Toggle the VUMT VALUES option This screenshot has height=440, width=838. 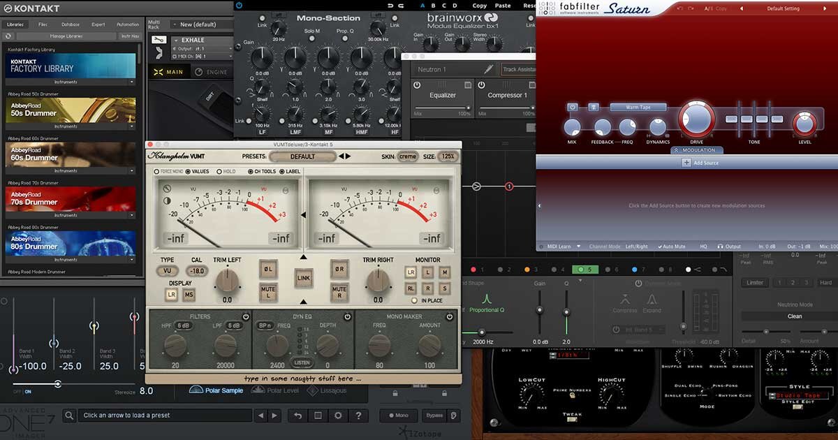coord(187,171)
